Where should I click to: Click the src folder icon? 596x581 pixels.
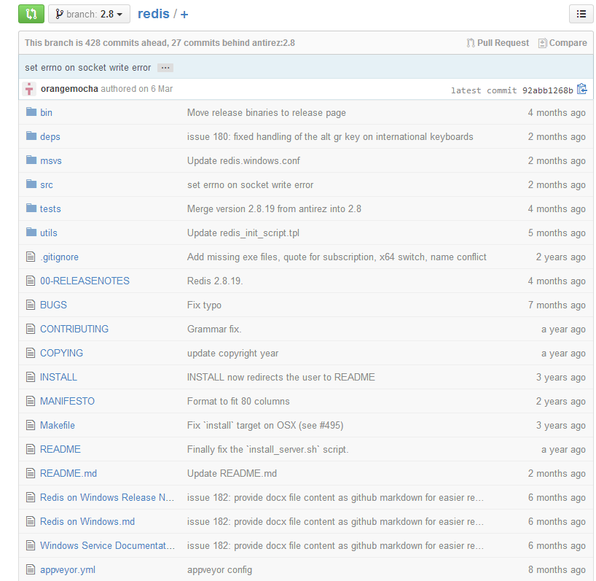(x=31, y=184)
